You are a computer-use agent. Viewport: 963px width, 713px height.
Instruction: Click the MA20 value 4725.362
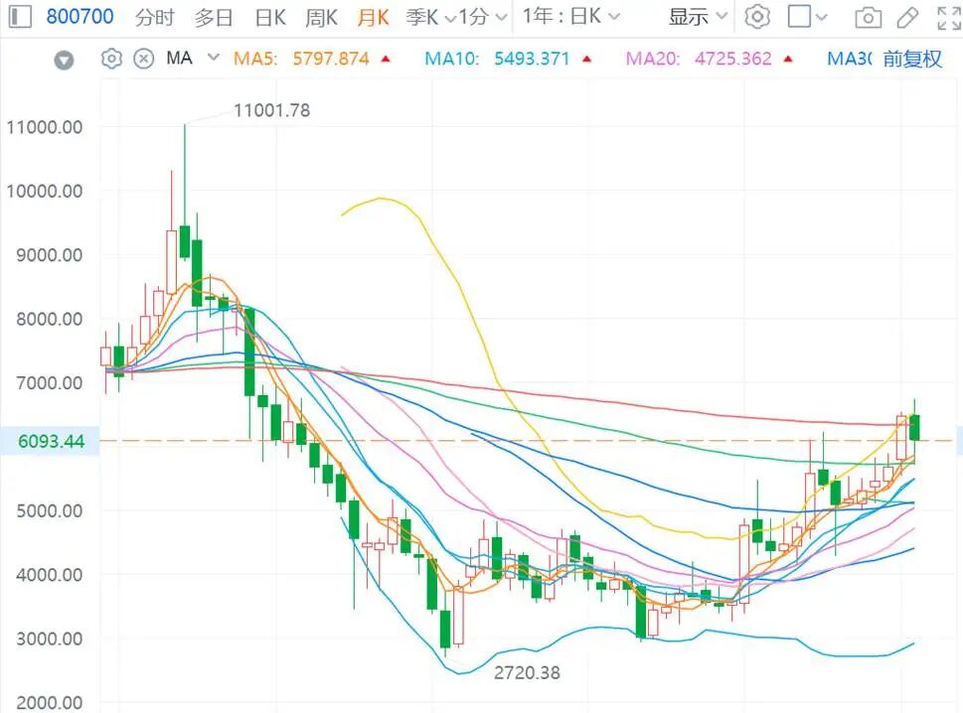[733, 59]
